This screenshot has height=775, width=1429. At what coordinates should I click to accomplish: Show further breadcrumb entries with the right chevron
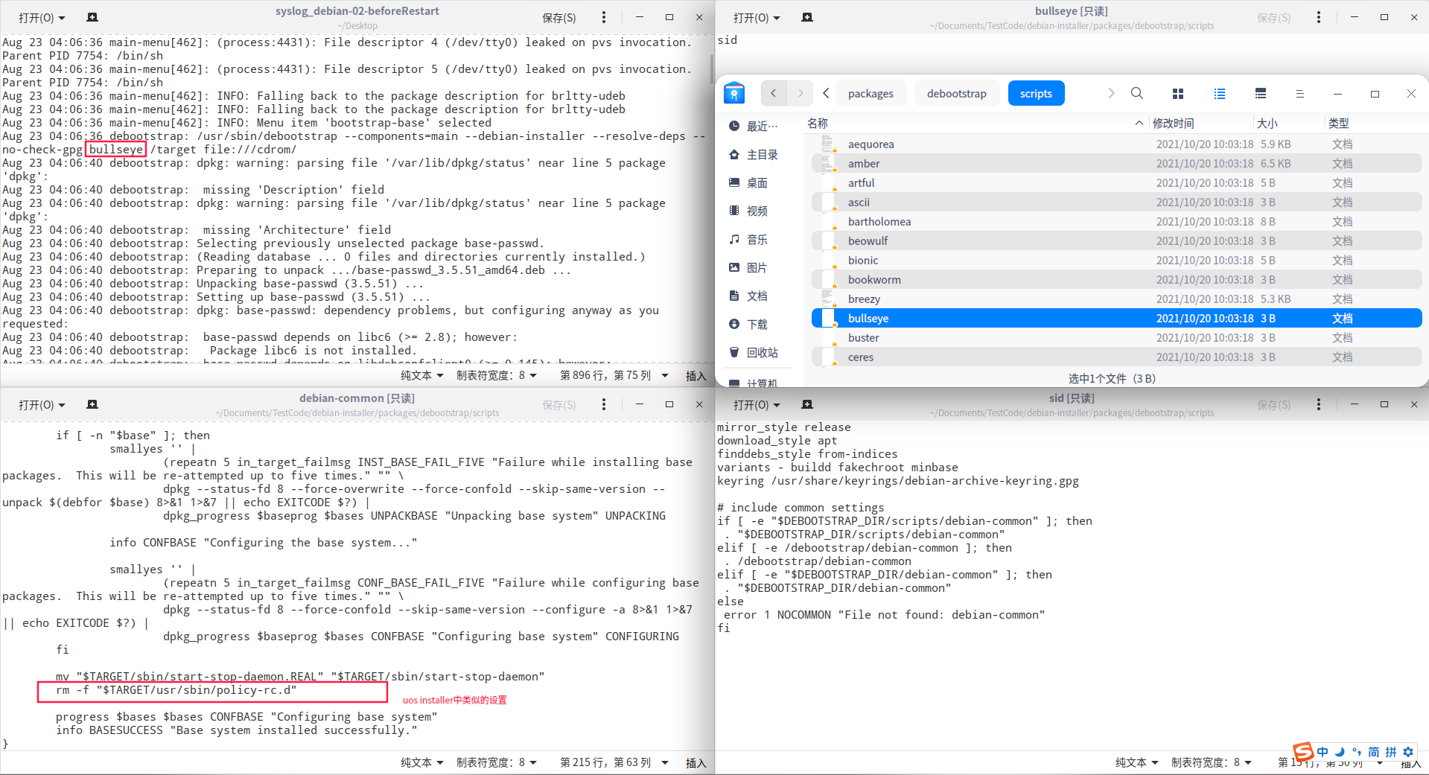[x=1111, y=93]
